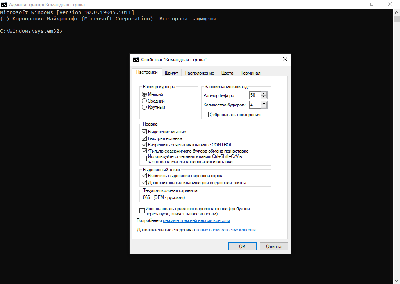Image resolution: width=400 pixels, height=284 pixels.
Task: Increase the buffer size with the up arrow
Action: click(x=264, y=94)
